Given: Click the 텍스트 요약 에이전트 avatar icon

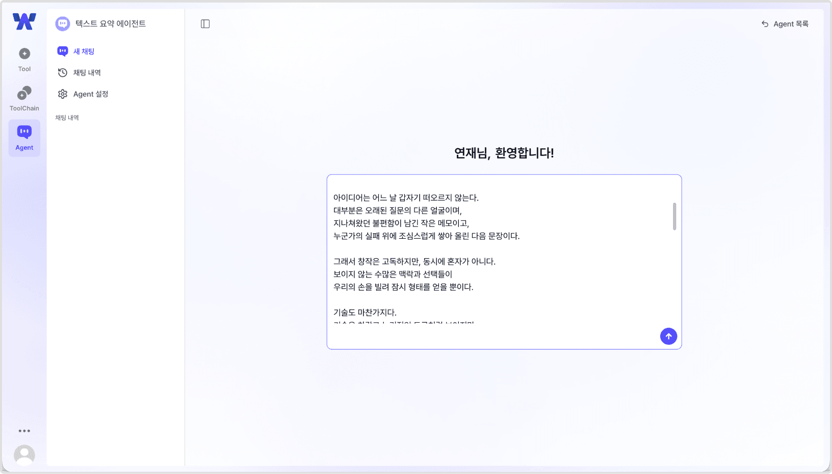Looking at the screenshot, I should [63, 23].
